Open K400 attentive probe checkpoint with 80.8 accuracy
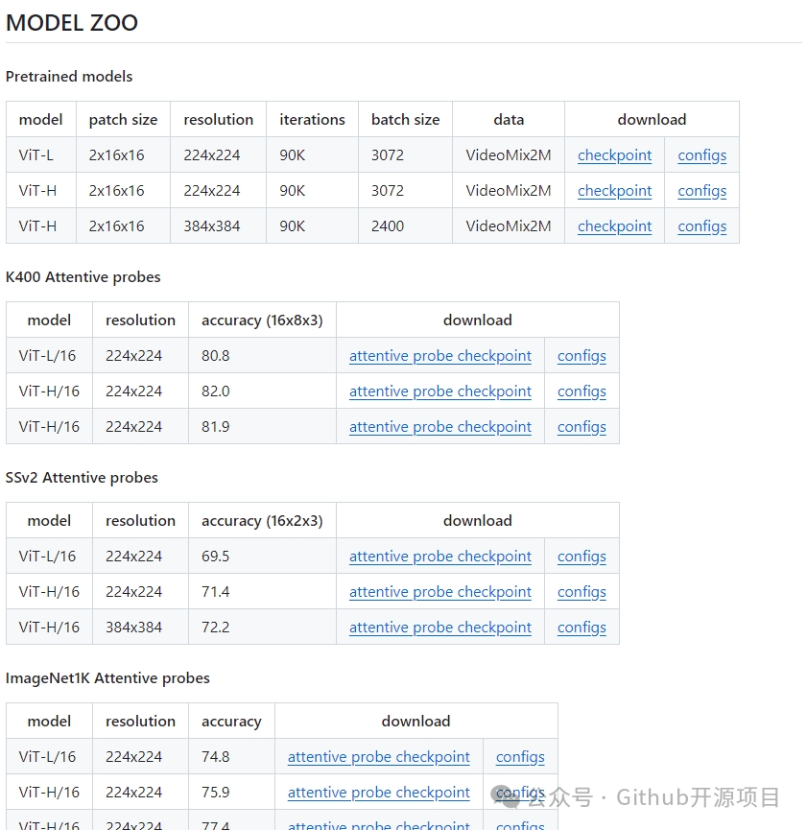The width and height of the screenshot is (807, 830). click(440, 356)
